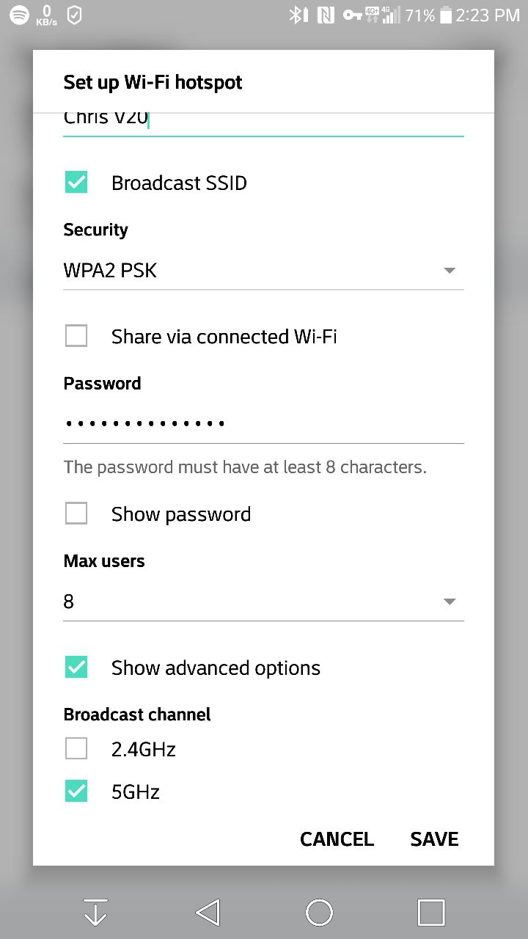528x939 pixels.
Task: Tap the NFC status icon
Action: tap(326, 15)
